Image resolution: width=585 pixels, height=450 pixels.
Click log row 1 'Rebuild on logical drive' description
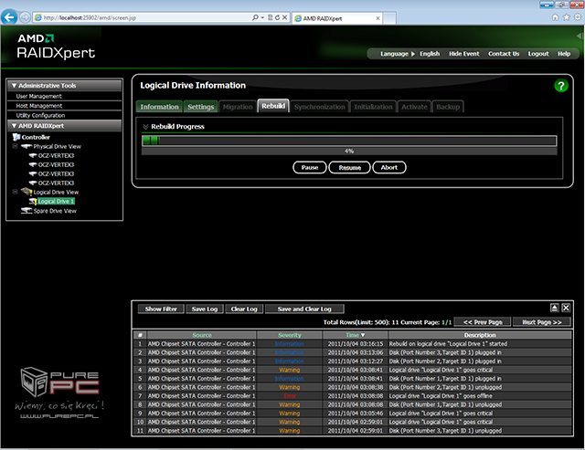coord(448,344)
